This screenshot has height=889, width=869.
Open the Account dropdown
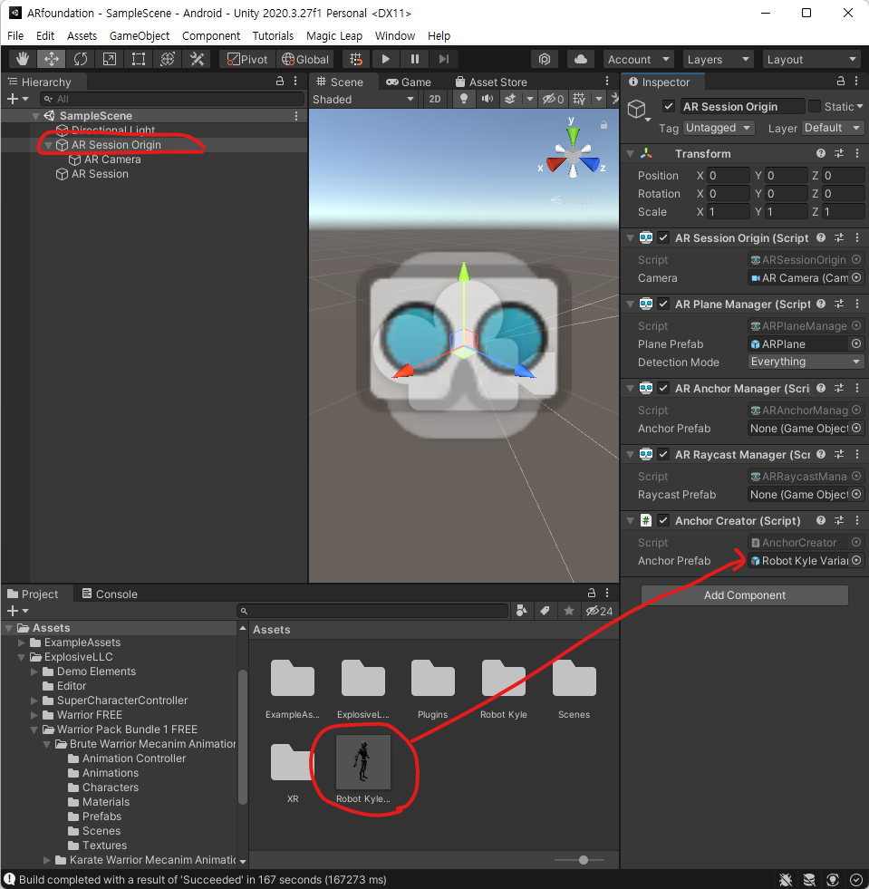638,59
